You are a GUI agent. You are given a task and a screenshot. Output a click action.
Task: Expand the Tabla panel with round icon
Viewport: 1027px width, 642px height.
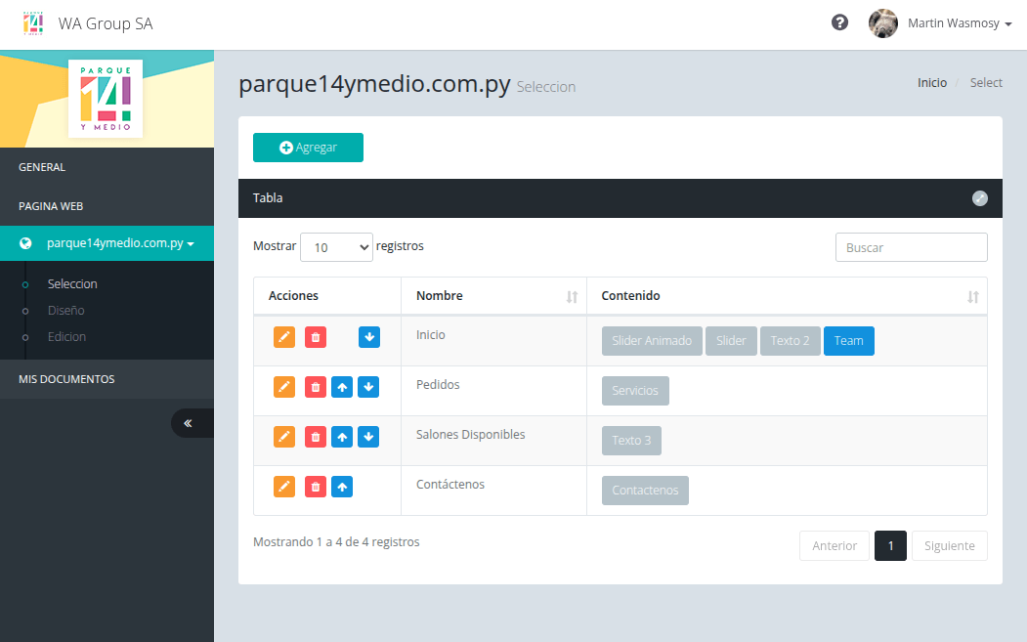980,198
